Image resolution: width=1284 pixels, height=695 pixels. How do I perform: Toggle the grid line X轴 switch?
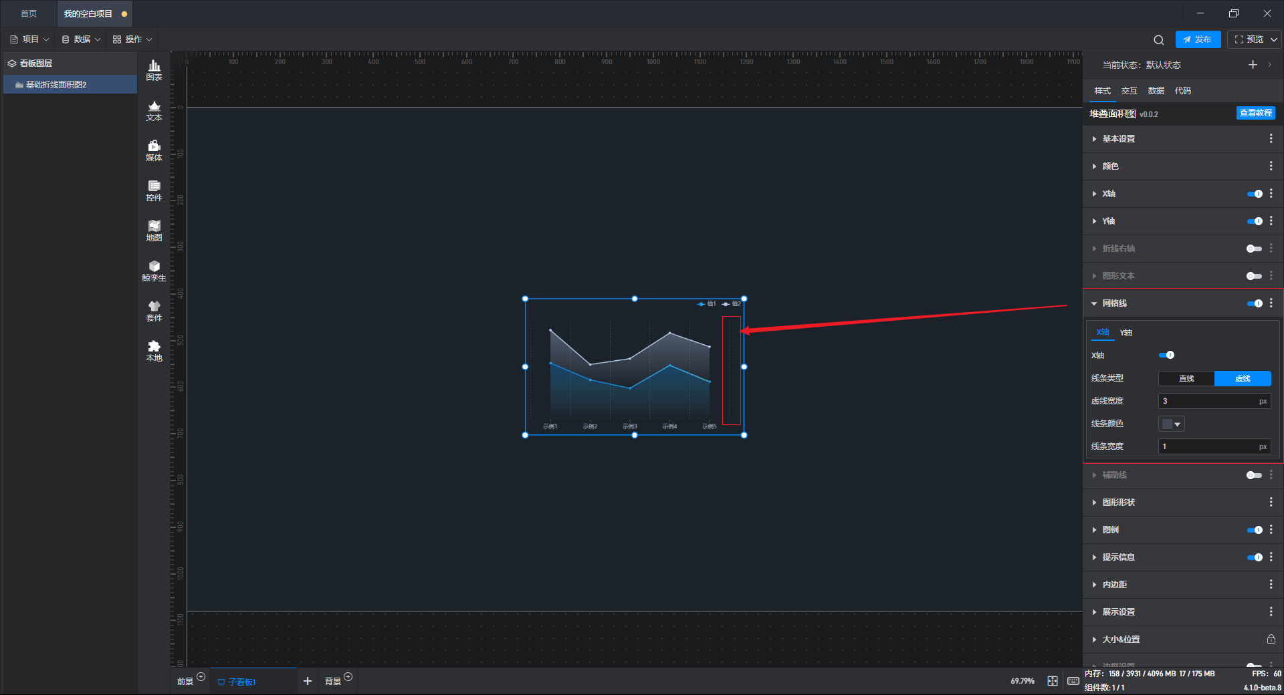pos(1166,355)
